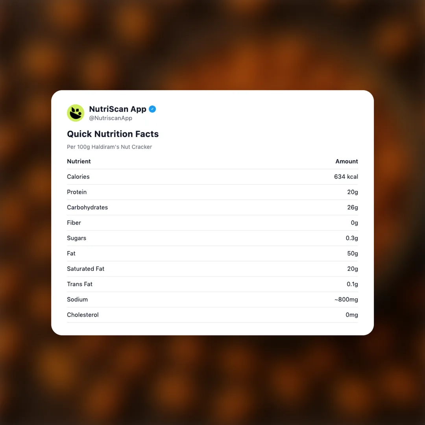Click the Nutrient column header

pos(79,161)
